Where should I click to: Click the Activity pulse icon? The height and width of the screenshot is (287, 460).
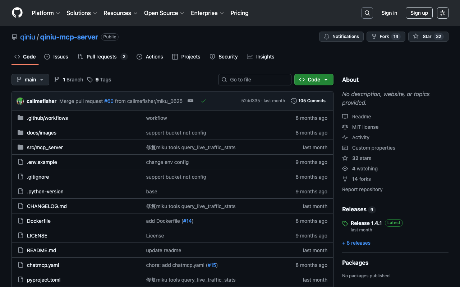(345, 137)
